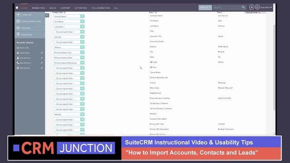Viewport: 290px width, 163px height.
Task: Click the 'Metro Area' row label
Action: tap(154, 88)
